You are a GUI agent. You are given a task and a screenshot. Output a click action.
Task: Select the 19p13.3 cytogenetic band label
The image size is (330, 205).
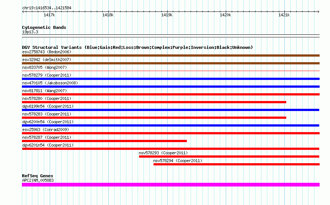[30, 32]
